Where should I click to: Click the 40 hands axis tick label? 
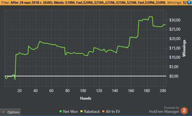click(35, 91)
